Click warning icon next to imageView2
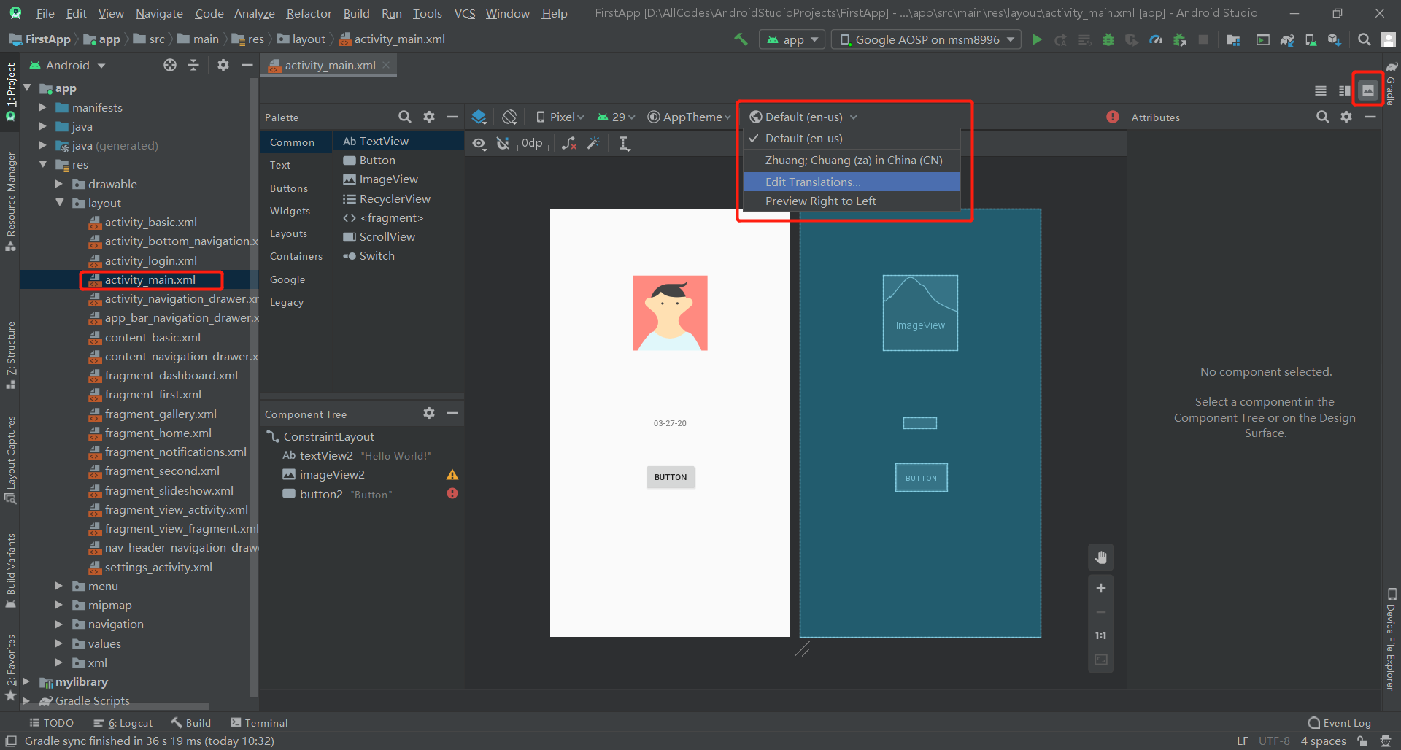 pos(452,475)
